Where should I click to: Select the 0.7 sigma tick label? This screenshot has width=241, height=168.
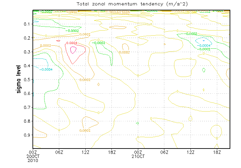pos(27,107)
